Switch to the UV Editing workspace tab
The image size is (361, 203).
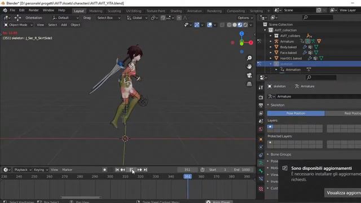(x=134, y=11)
